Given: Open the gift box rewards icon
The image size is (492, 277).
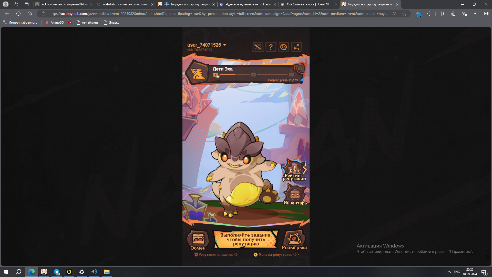Looking at the screenshot, I should [x=299, y=68].
